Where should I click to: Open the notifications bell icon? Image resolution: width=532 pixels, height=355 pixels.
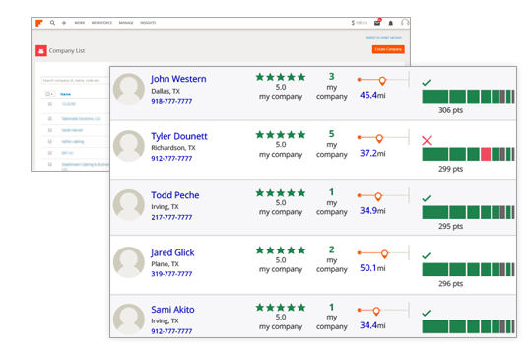391,23
